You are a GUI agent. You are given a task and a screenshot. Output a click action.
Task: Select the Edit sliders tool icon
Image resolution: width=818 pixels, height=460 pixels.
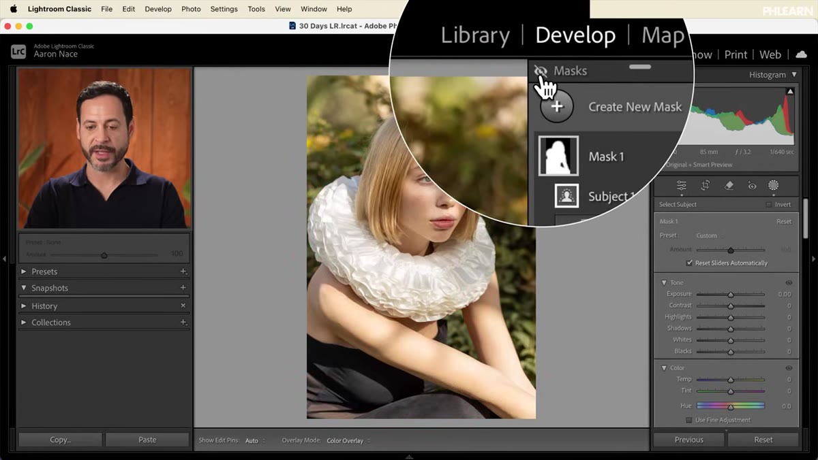682,186
